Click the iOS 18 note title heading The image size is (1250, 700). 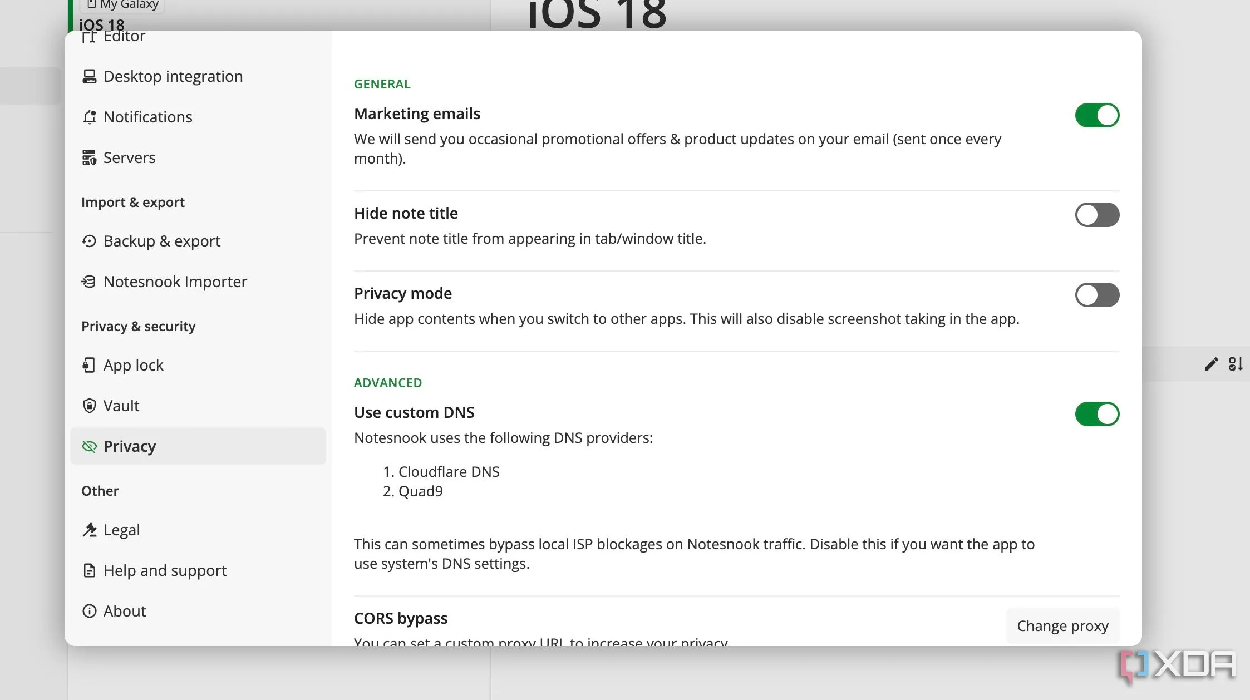coord(597,14)
